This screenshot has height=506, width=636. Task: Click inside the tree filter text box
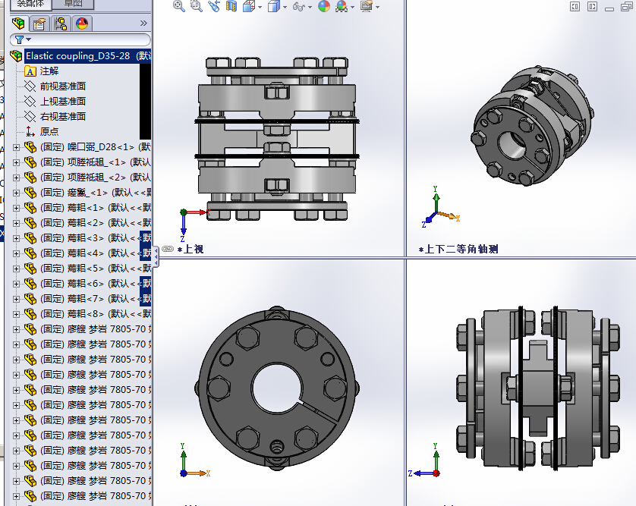coord(90,39)
